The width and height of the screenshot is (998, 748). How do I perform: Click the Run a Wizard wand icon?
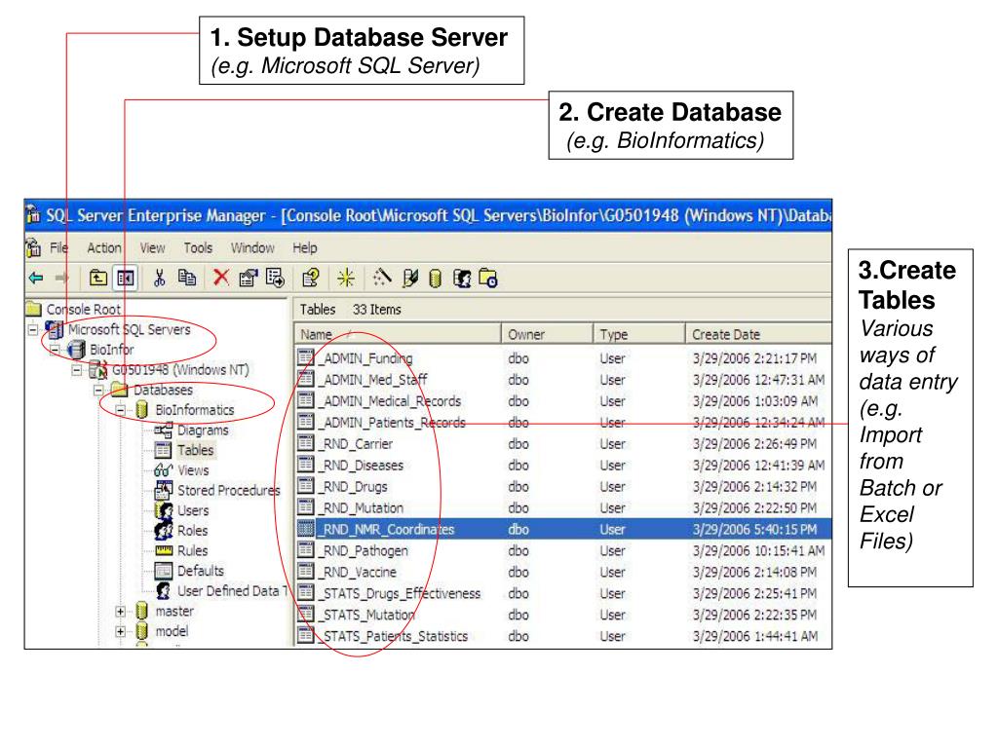(382, 278)
